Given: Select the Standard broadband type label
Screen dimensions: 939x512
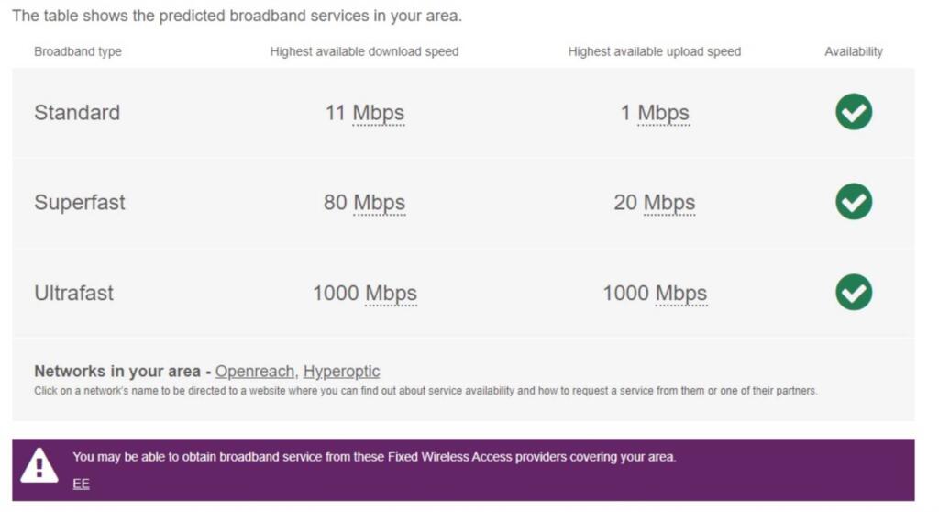Looking at the screenshot, I should [x=77, y=113].
